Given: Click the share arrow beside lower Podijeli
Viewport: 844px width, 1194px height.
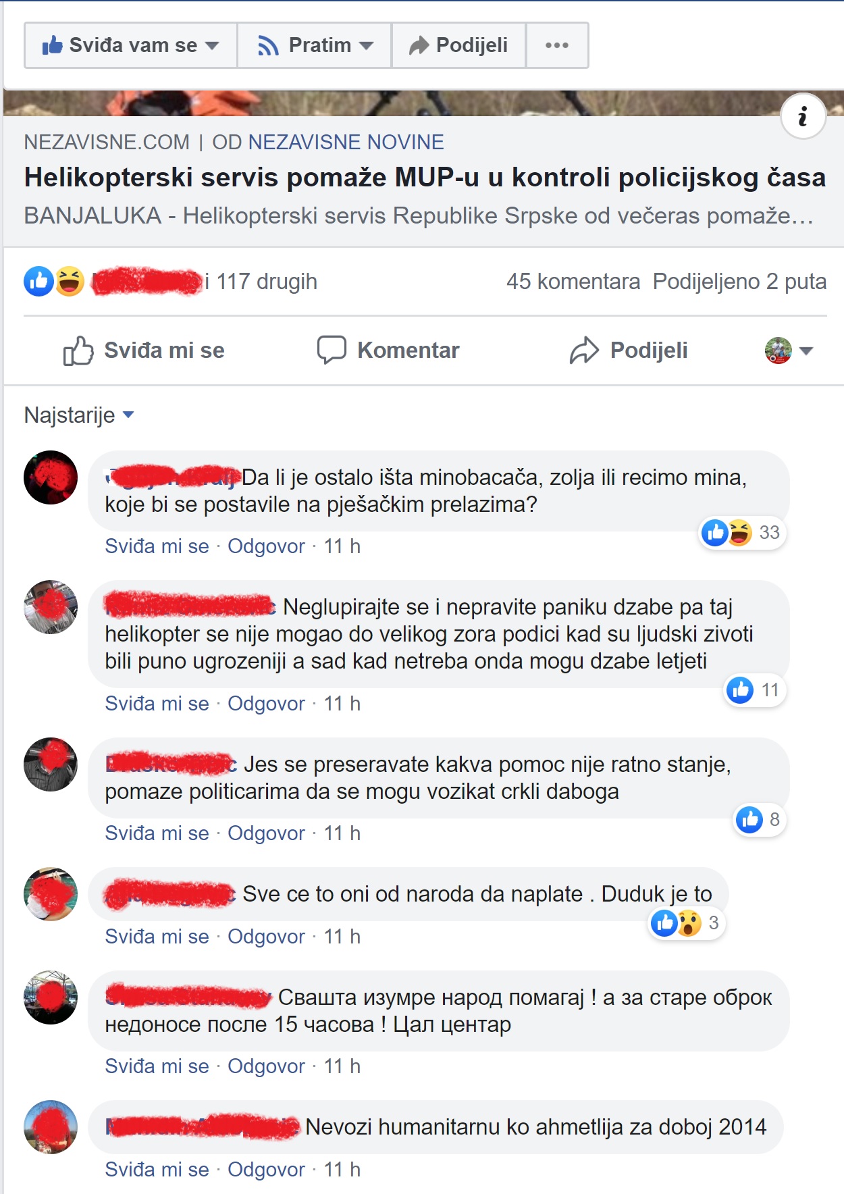Looking at the screenshot, I should point(584,351).
